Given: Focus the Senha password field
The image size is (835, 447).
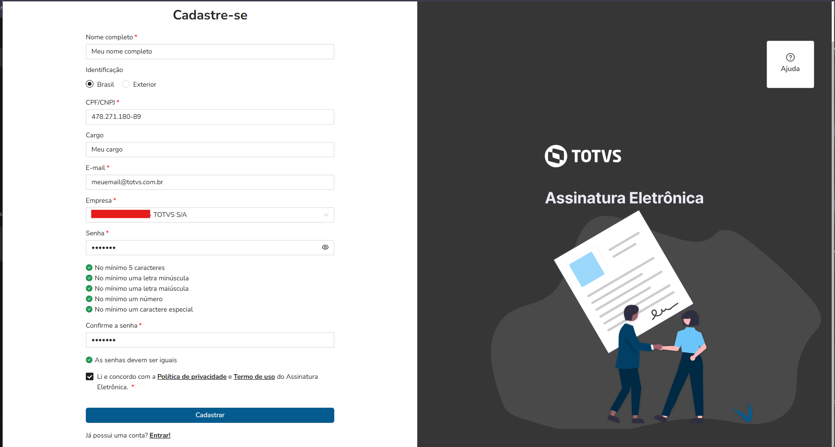Looking at the screenshot, I should tap(210, 248).
